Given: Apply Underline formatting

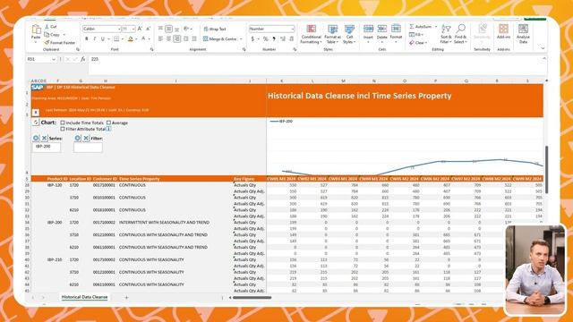Looking at the screenshot, I should point(103,38).
